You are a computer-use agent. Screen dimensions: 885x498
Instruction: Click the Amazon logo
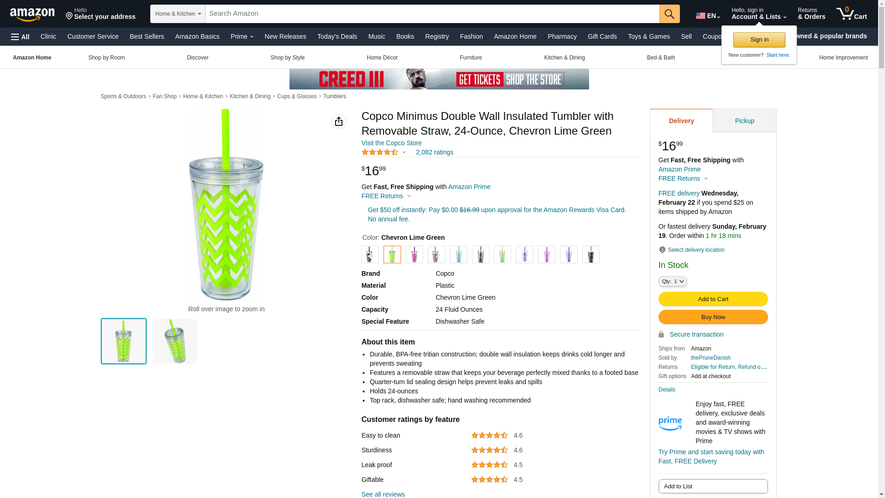(x=32, y=15)
